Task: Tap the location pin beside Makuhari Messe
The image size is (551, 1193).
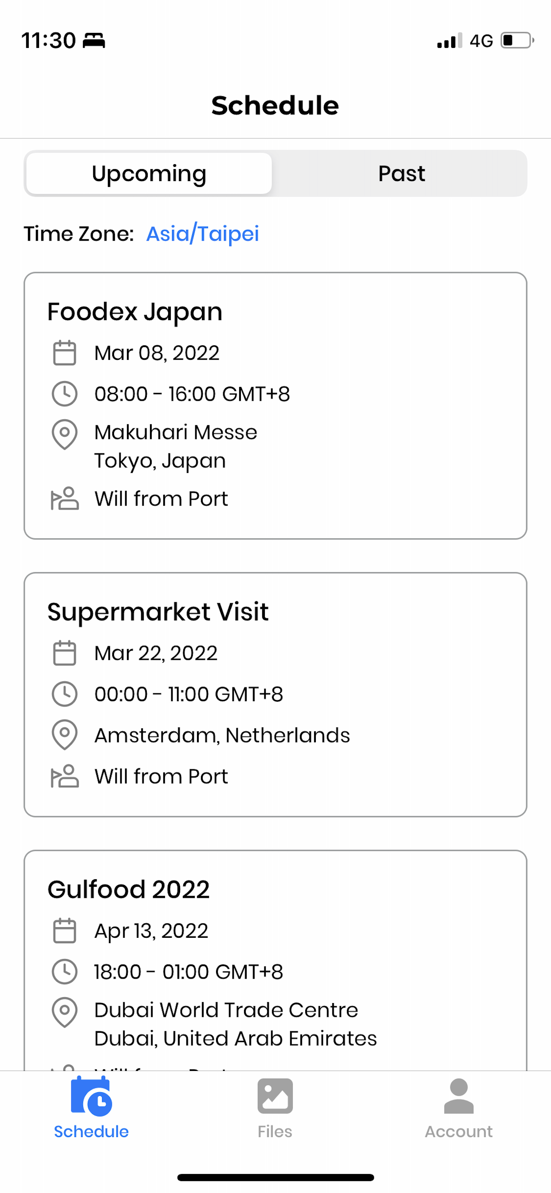Action: 64,435
